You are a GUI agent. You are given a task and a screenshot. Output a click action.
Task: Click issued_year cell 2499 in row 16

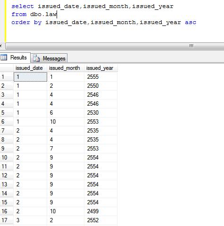(x=100, y=211)
